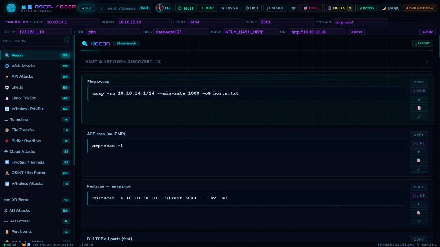Click the OSCP+ brain logo icon
The height and width of the screenshot is (247, 440).
click(11, 8)
